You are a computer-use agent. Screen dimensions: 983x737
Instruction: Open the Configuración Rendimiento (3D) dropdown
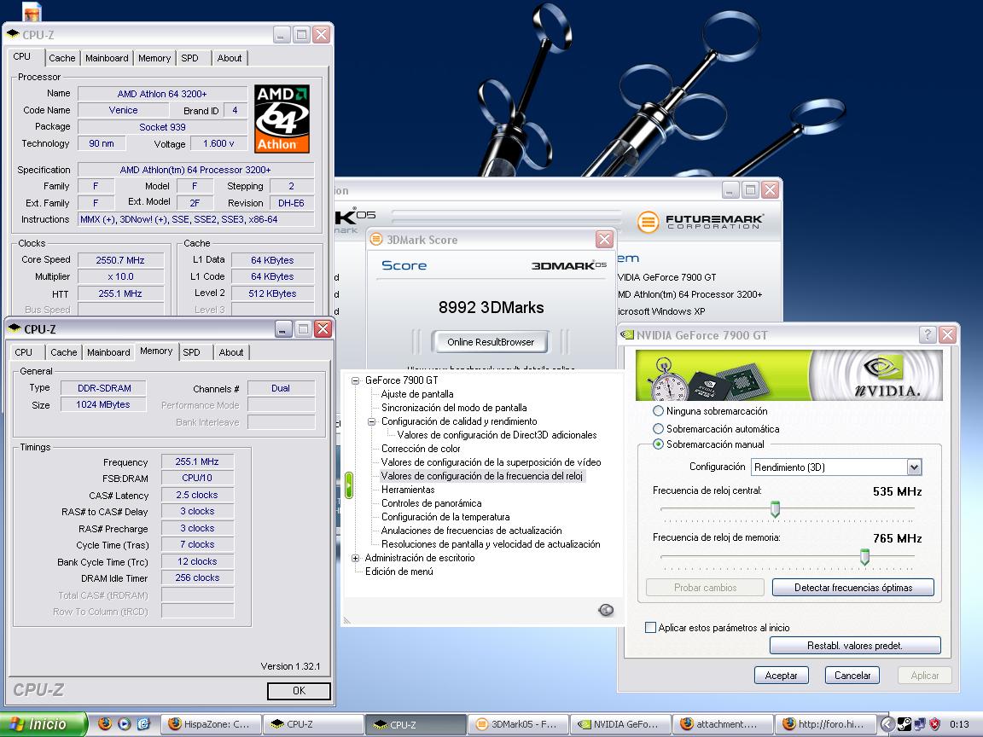(x=914, y=467)
